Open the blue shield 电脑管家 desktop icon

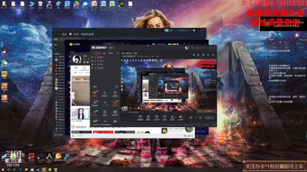tap(67, 5)
